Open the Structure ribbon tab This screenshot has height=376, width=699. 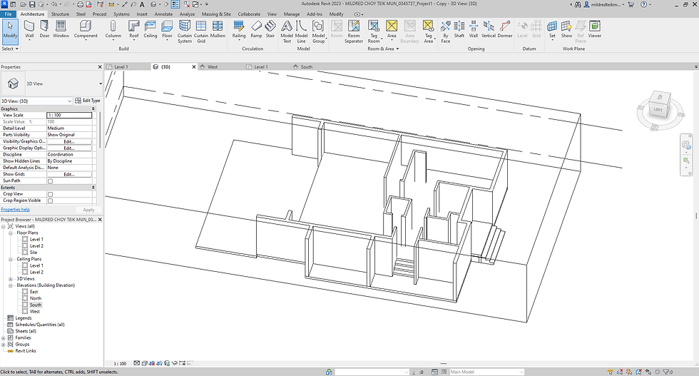[x=60, y=14]
